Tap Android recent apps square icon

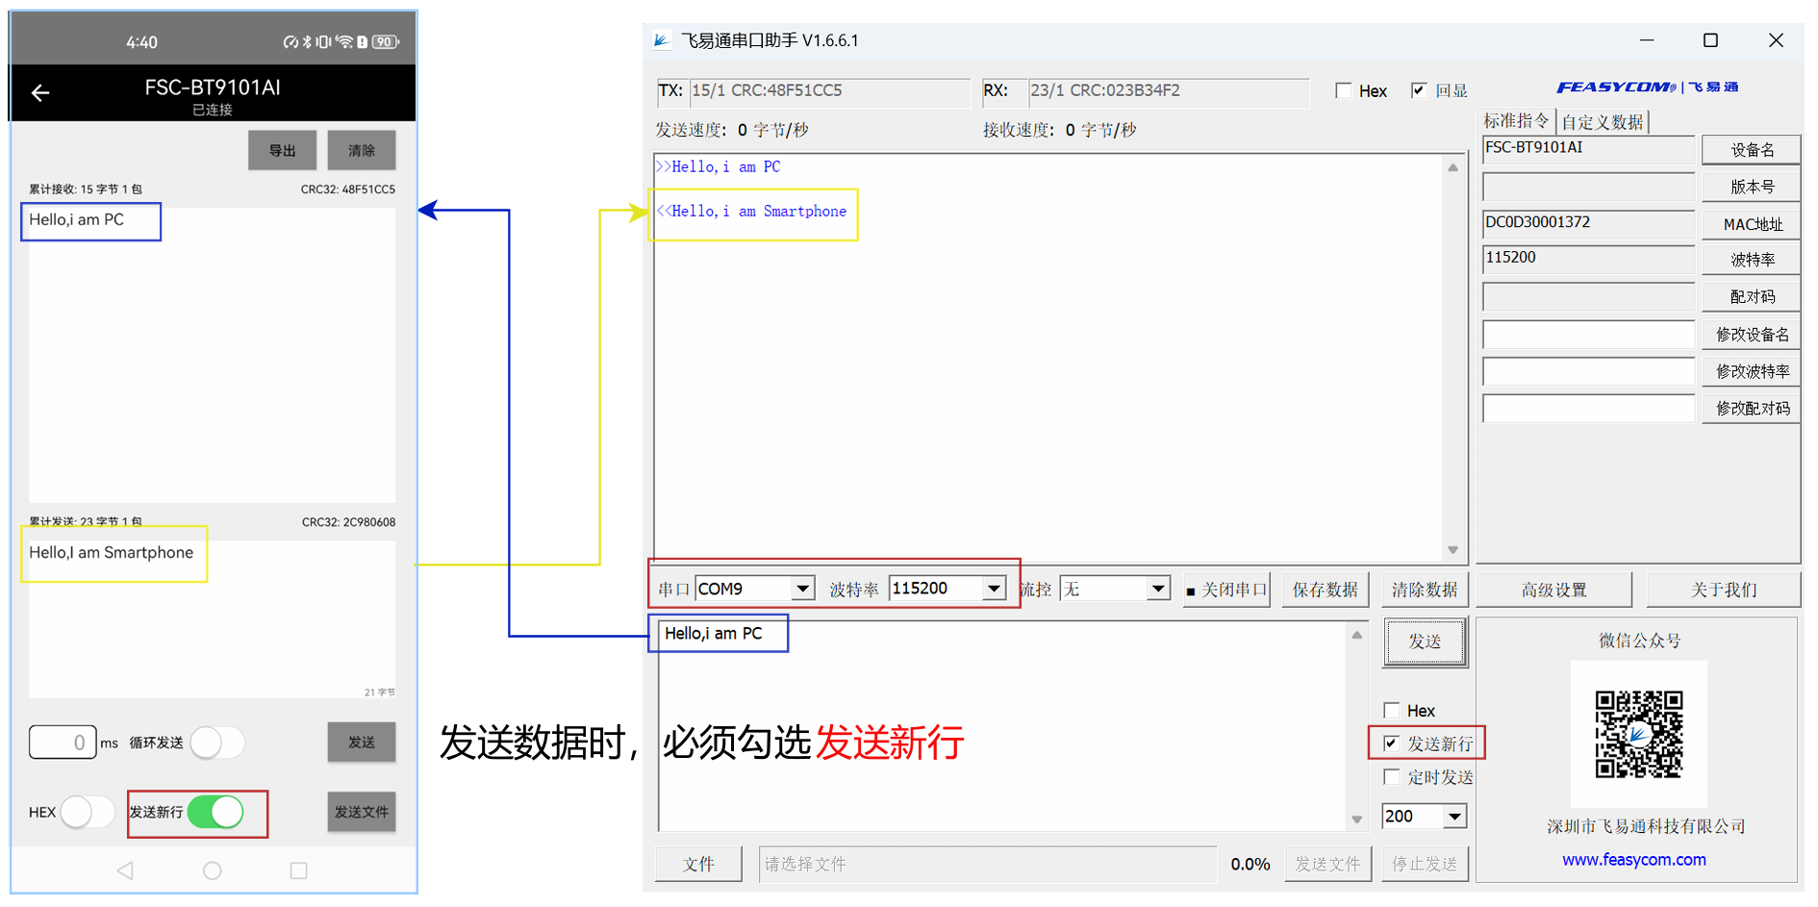[x=298, y=870]
